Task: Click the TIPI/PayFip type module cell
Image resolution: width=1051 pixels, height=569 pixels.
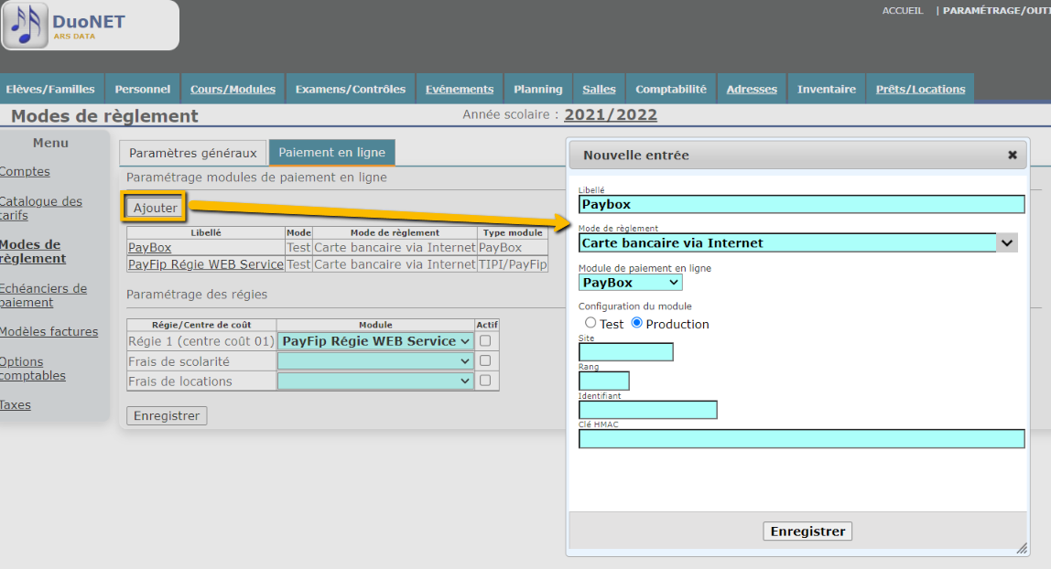Action: click(x=513, y=264)
